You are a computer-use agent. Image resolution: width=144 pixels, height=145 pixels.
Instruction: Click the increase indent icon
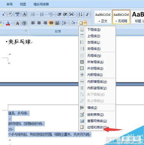click(x=65, y=14)
